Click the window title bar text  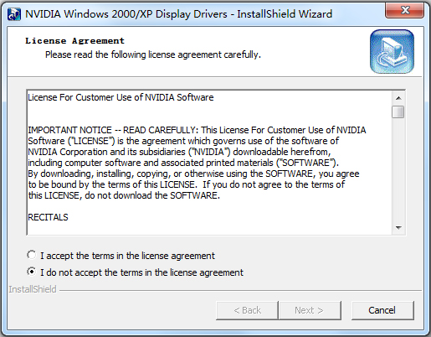coord(178,14)
